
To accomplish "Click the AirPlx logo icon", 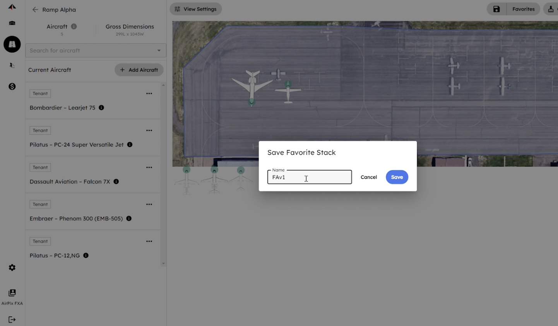I will point(12,7).
